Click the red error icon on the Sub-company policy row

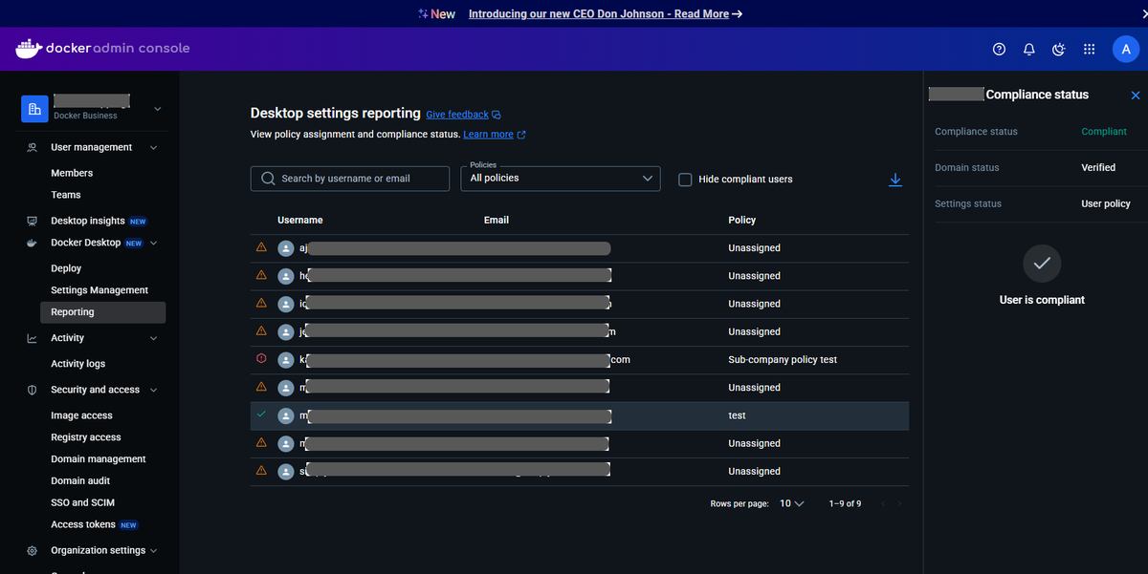pos(260,359)
